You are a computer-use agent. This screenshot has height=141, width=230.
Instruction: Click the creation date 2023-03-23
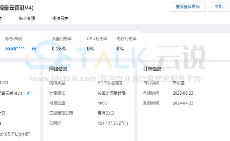[183, 93]
